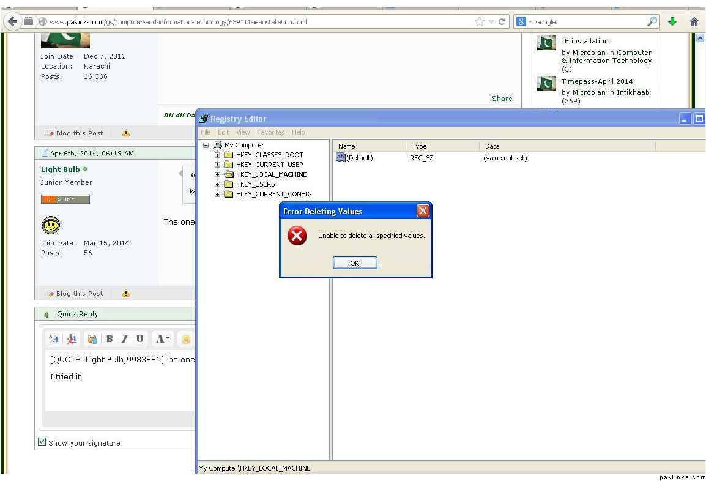The width and height of the screenshot is (706, 481).
Task: Uncheck the Show your signature checkbox
Action: coord(42,442)
